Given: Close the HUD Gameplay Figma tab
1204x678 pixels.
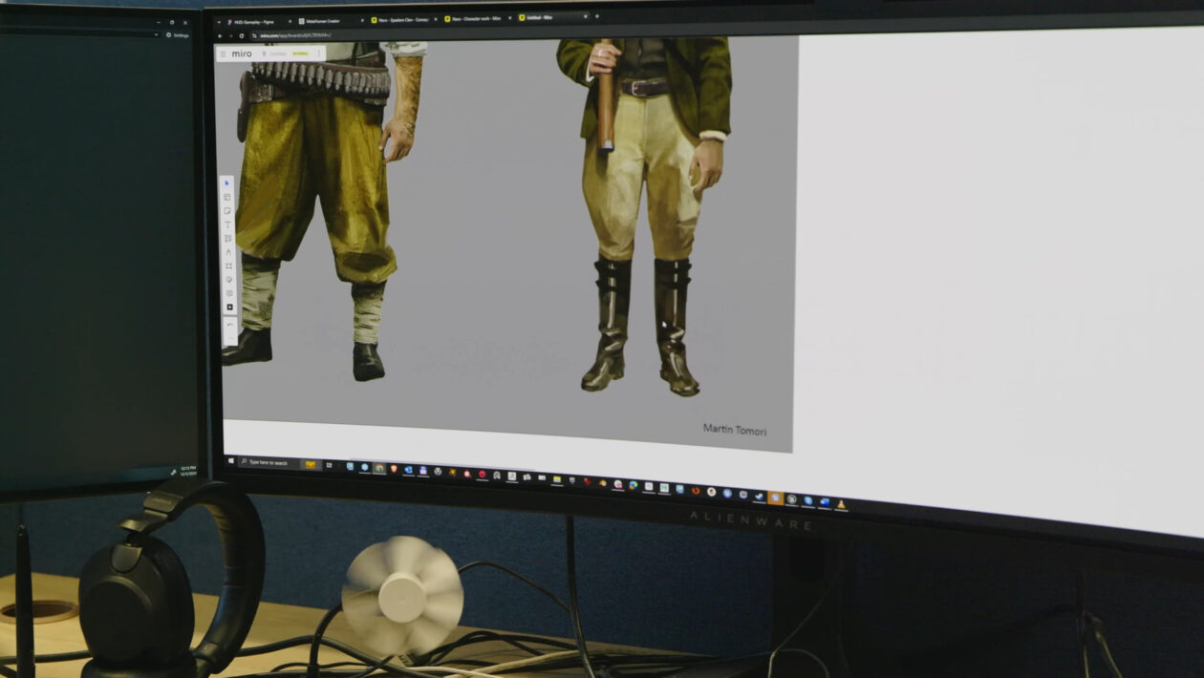Looking at the screenshot, I should click(289, 21).
